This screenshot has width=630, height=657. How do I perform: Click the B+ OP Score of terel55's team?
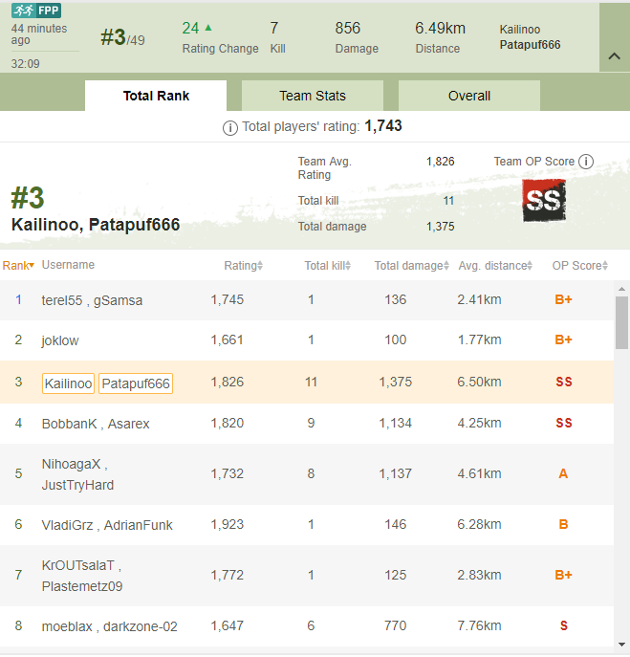point(563,299)
